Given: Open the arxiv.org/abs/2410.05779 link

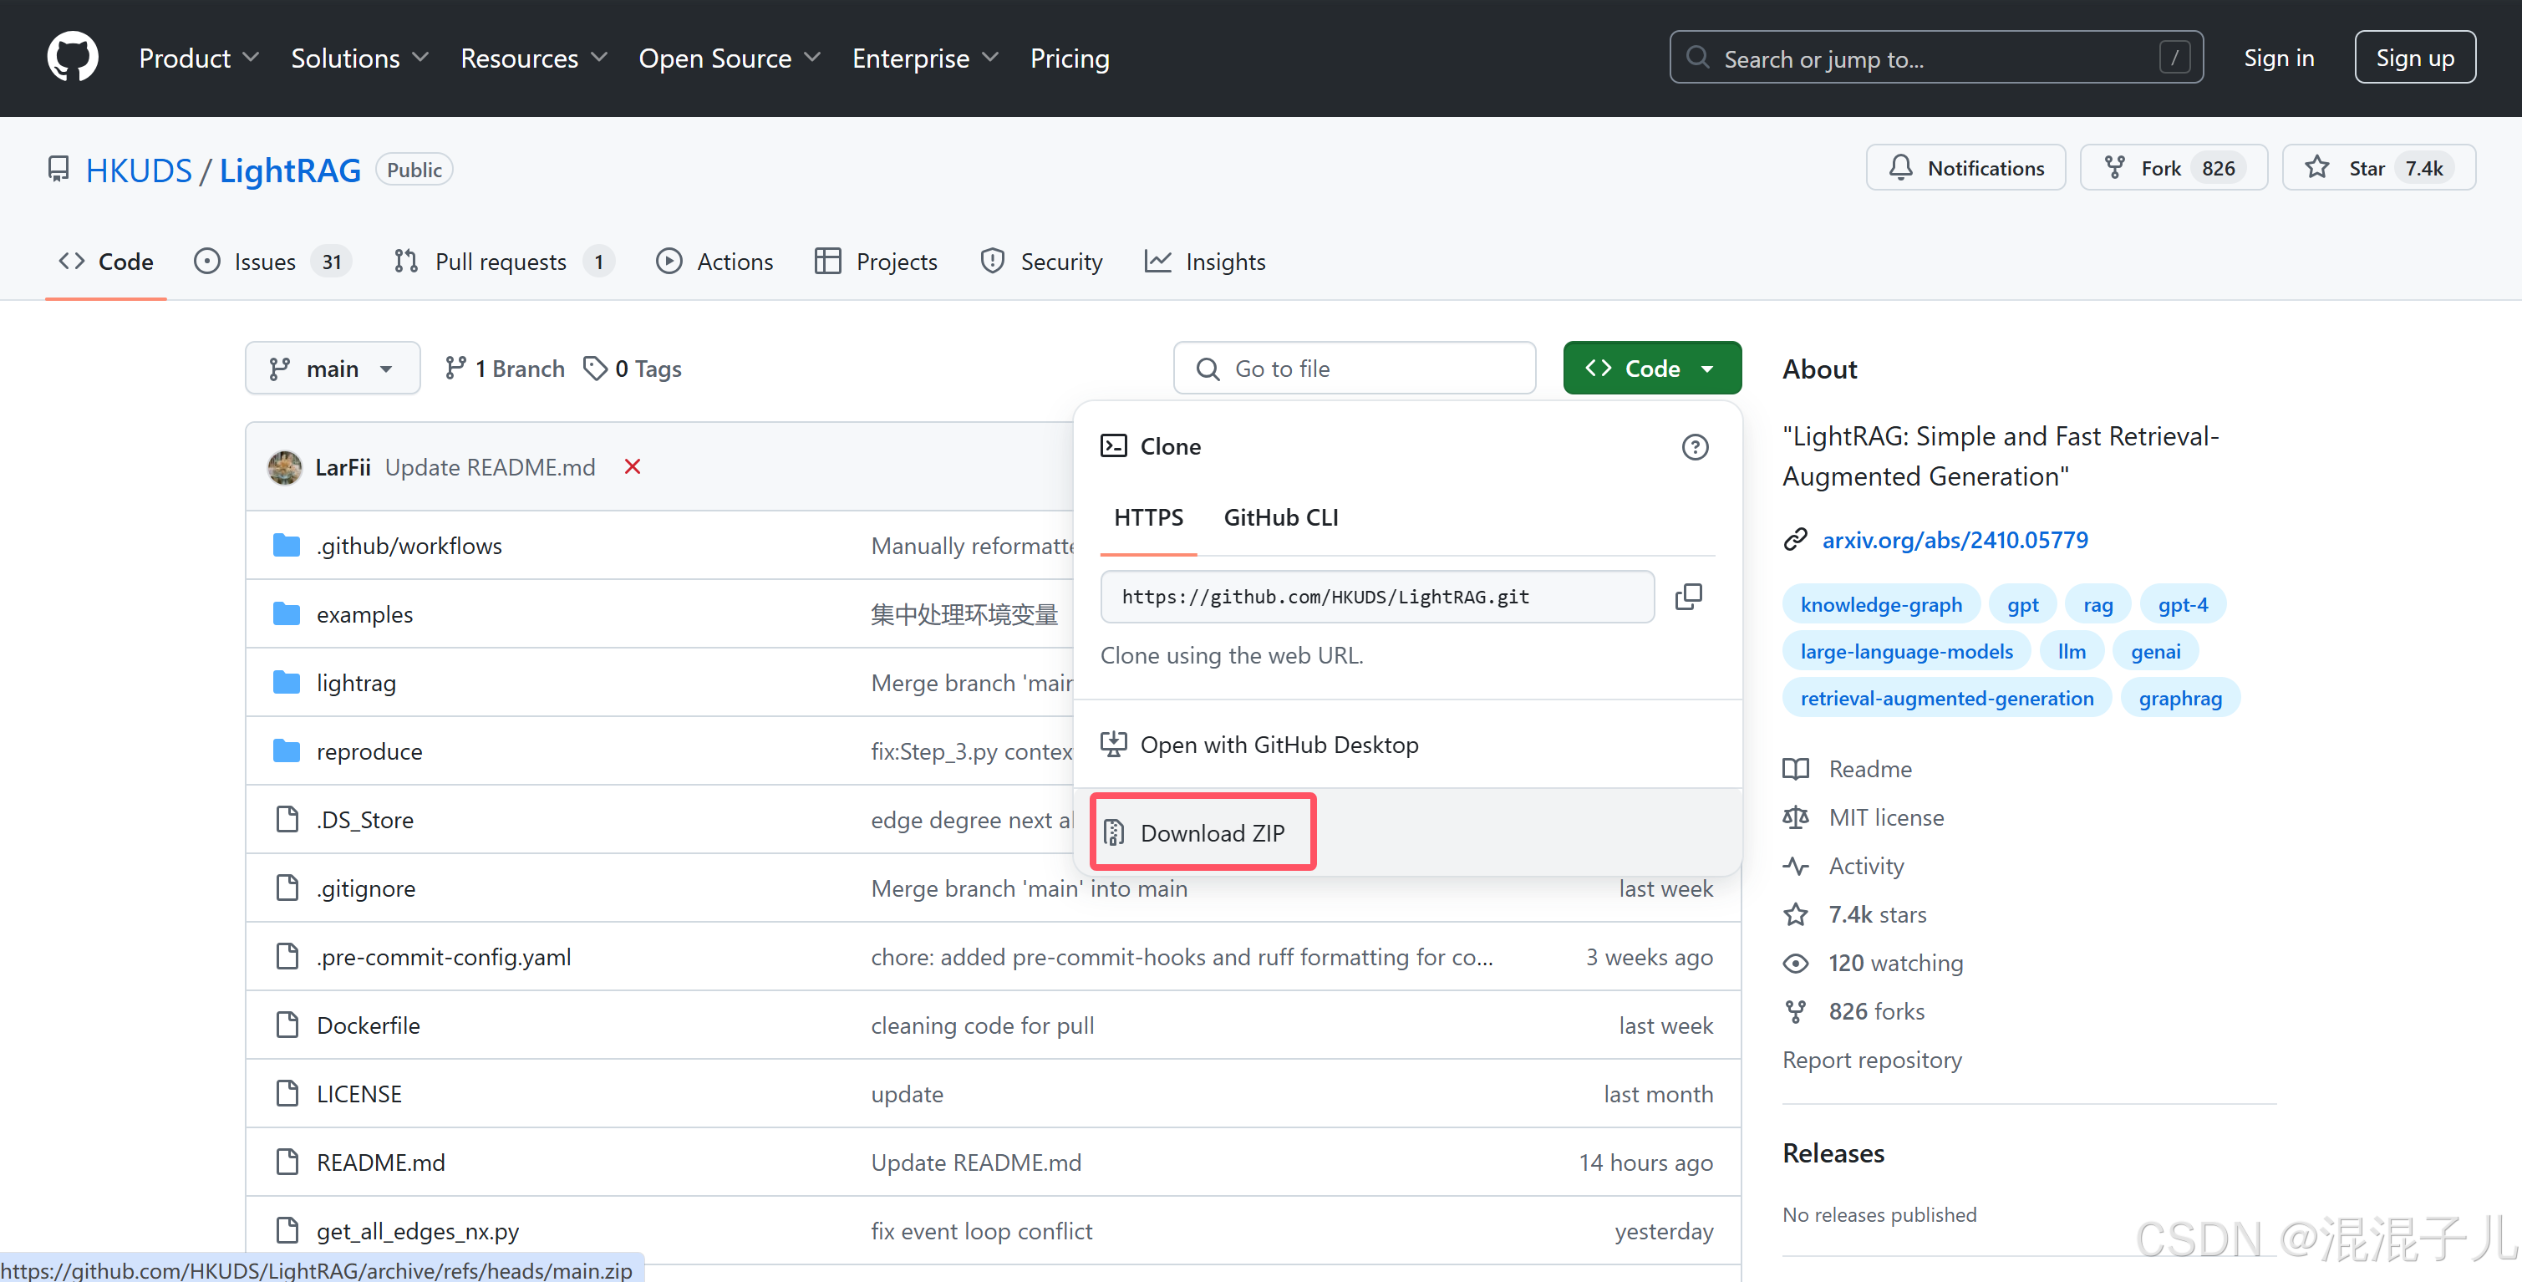Looking at the screenshot, I should pos(1954,540).
